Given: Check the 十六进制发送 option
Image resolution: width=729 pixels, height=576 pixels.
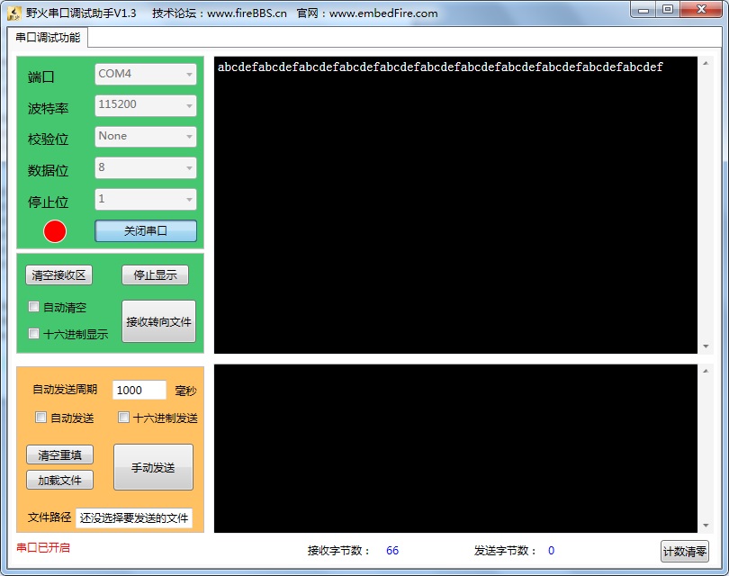Looking at the screenshot, I should click(123, 417).
